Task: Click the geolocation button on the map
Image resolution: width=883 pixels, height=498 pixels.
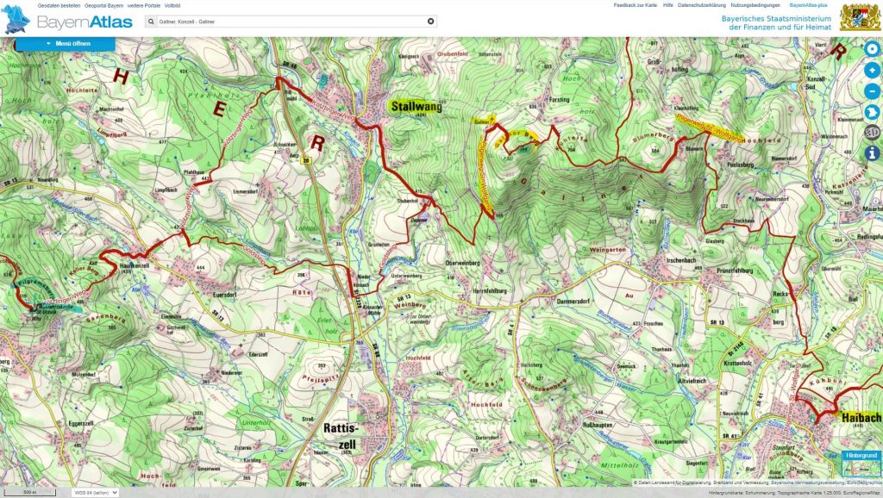Action: [x=872, y=49]
